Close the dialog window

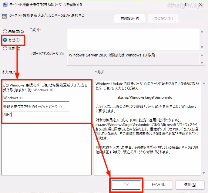pos(201,5)
